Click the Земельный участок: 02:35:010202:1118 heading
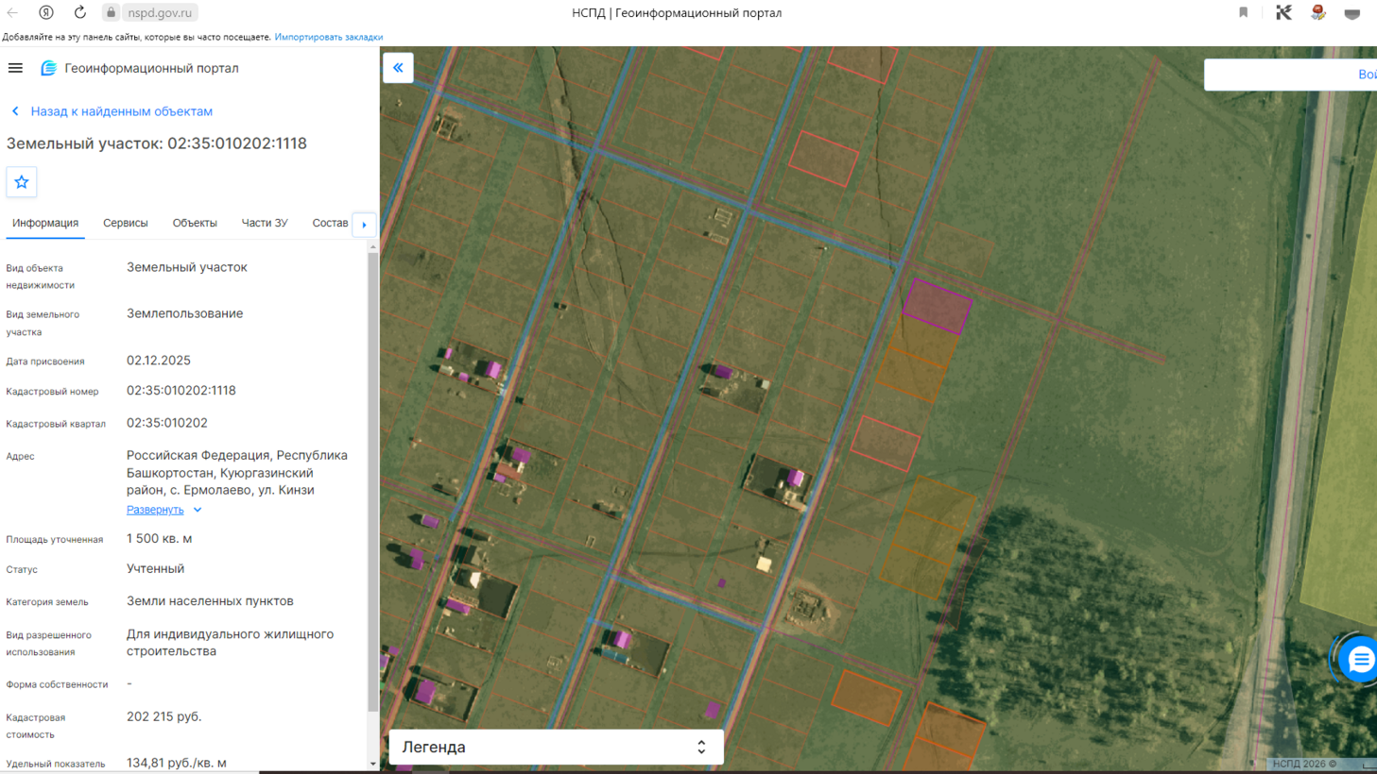This screenshot has height=774, width=1377. click(x=157, y=143)
